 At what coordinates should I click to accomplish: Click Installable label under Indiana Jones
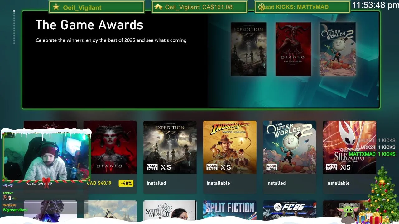click(218, 183)
